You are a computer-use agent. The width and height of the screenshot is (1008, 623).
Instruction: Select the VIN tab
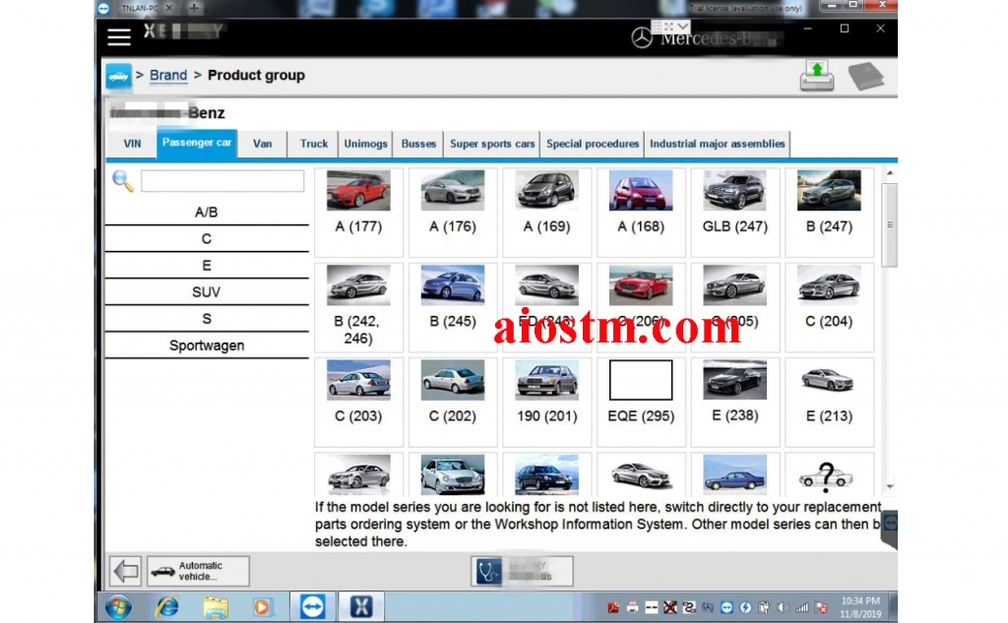tap(131, 143)
